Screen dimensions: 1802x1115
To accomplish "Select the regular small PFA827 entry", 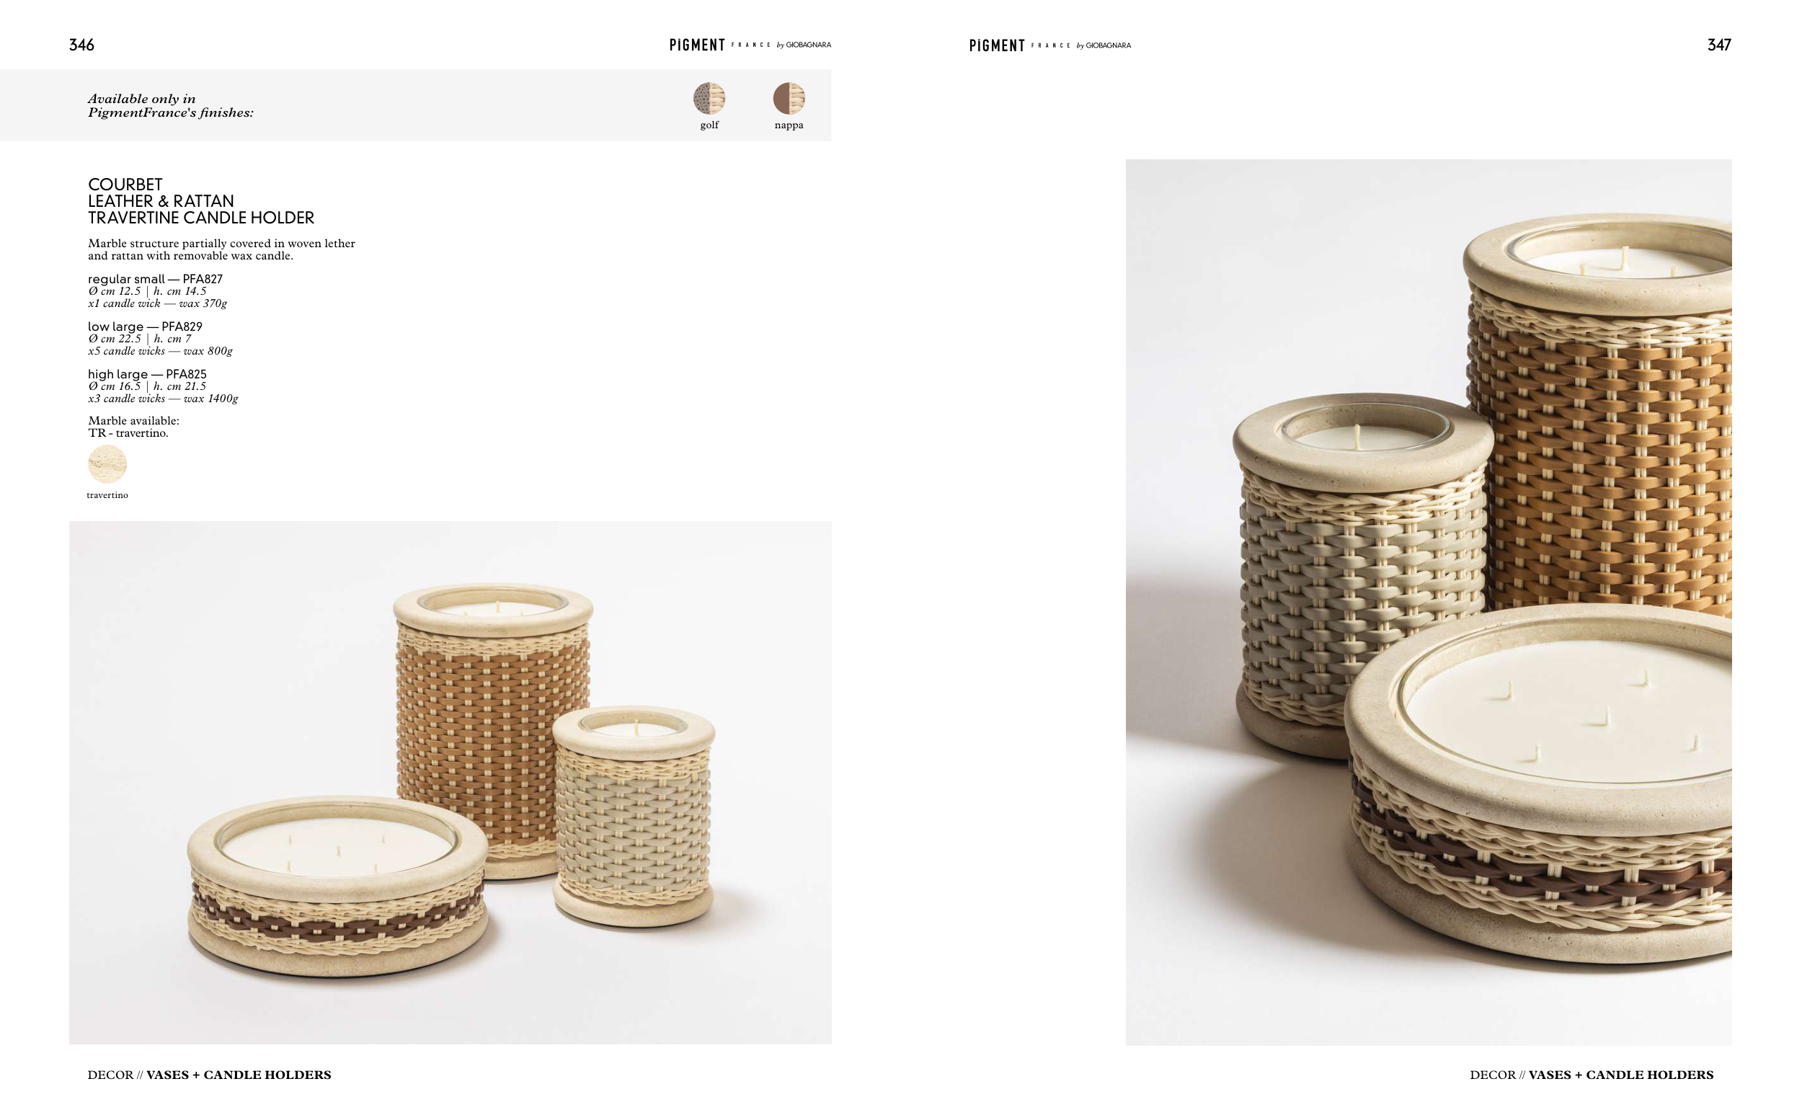I will tap(157, 290).
